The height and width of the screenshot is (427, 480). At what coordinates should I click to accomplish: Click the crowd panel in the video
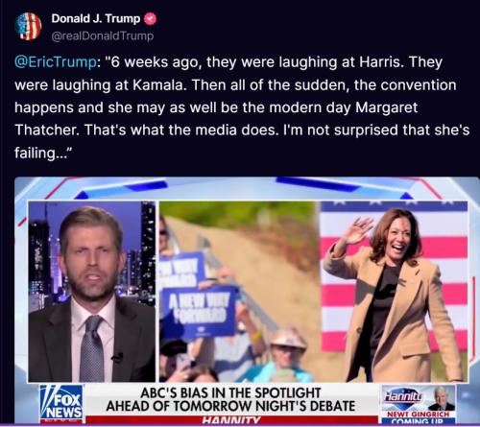(x=239, y=291)
